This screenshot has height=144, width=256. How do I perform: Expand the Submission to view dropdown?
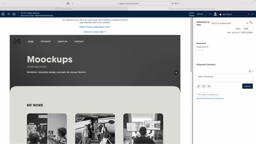tap(229, 23)
